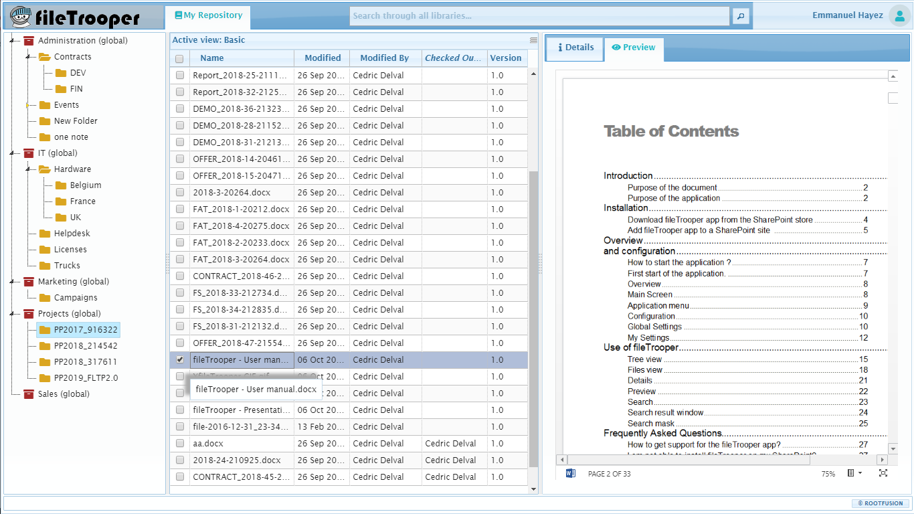Collapse the Administration (global) tree node

pyautogui.click(x=13, y=41)
